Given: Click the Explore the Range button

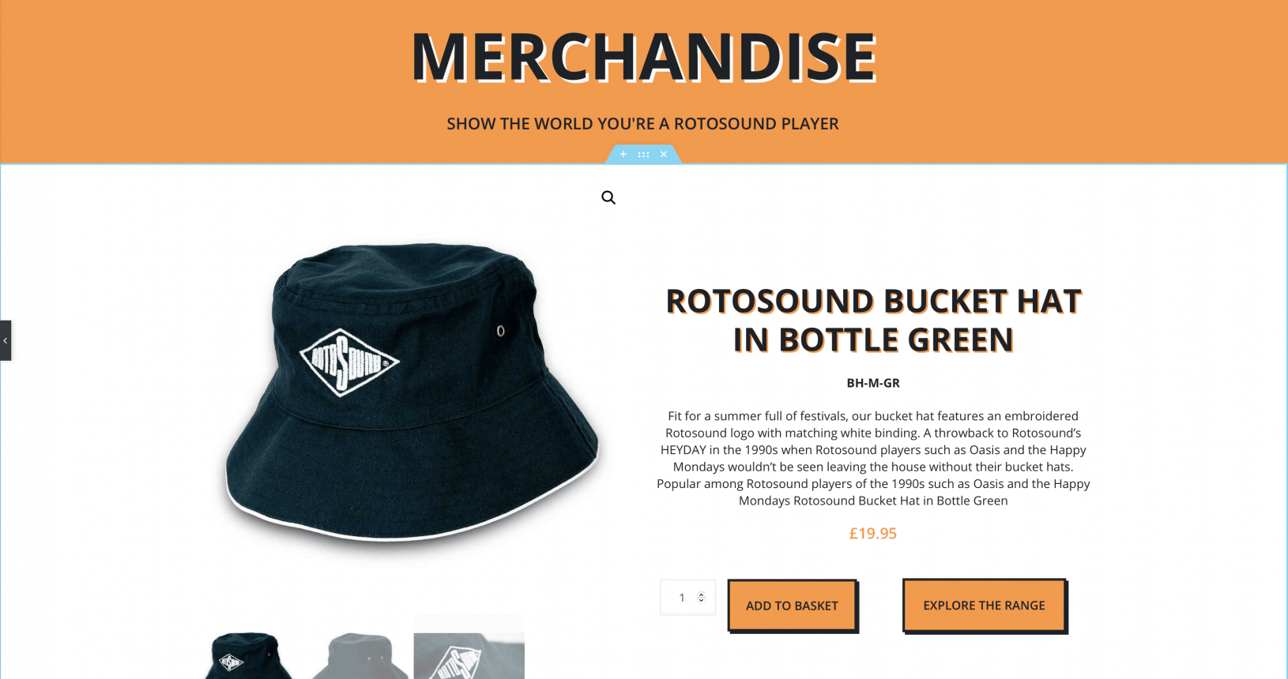Looking at the screenshot, I should point(984,605).
